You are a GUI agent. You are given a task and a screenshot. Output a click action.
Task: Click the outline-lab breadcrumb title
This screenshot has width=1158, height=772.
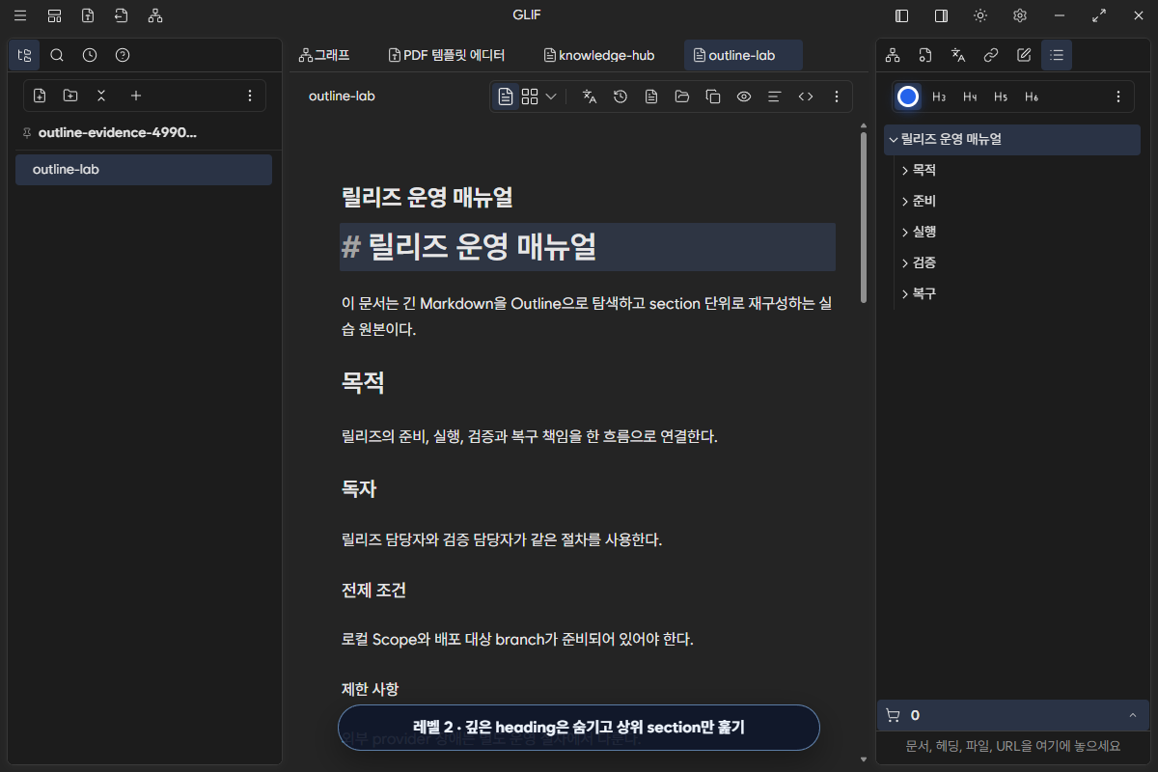point(342,96)
